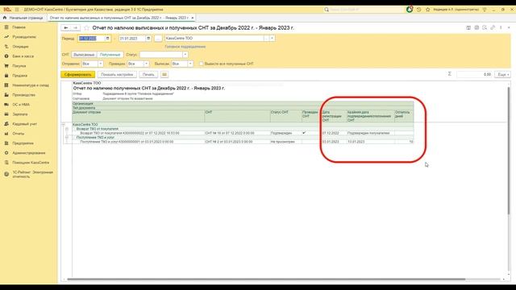Image resolution: width=516 pixels, height=290 pixels.
Task: Click the save report icon in header
Action: point(468,28)
